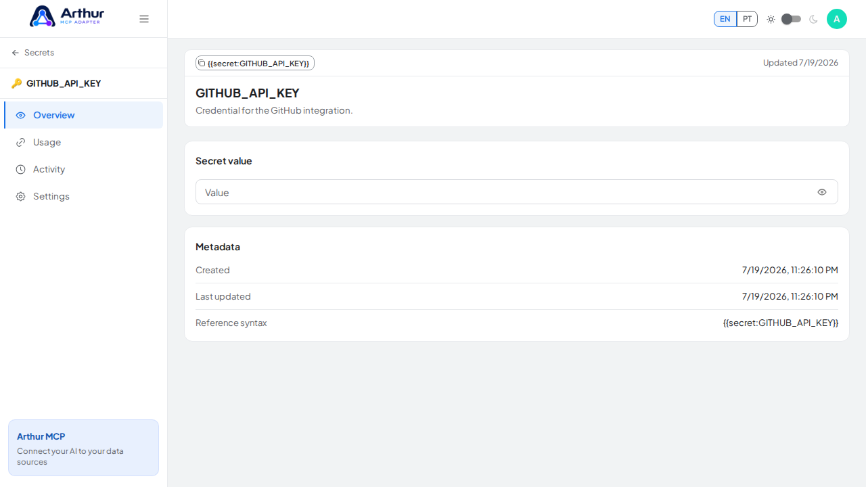Switch language to PT
The image size is (866, 487).
pos(747,19)
